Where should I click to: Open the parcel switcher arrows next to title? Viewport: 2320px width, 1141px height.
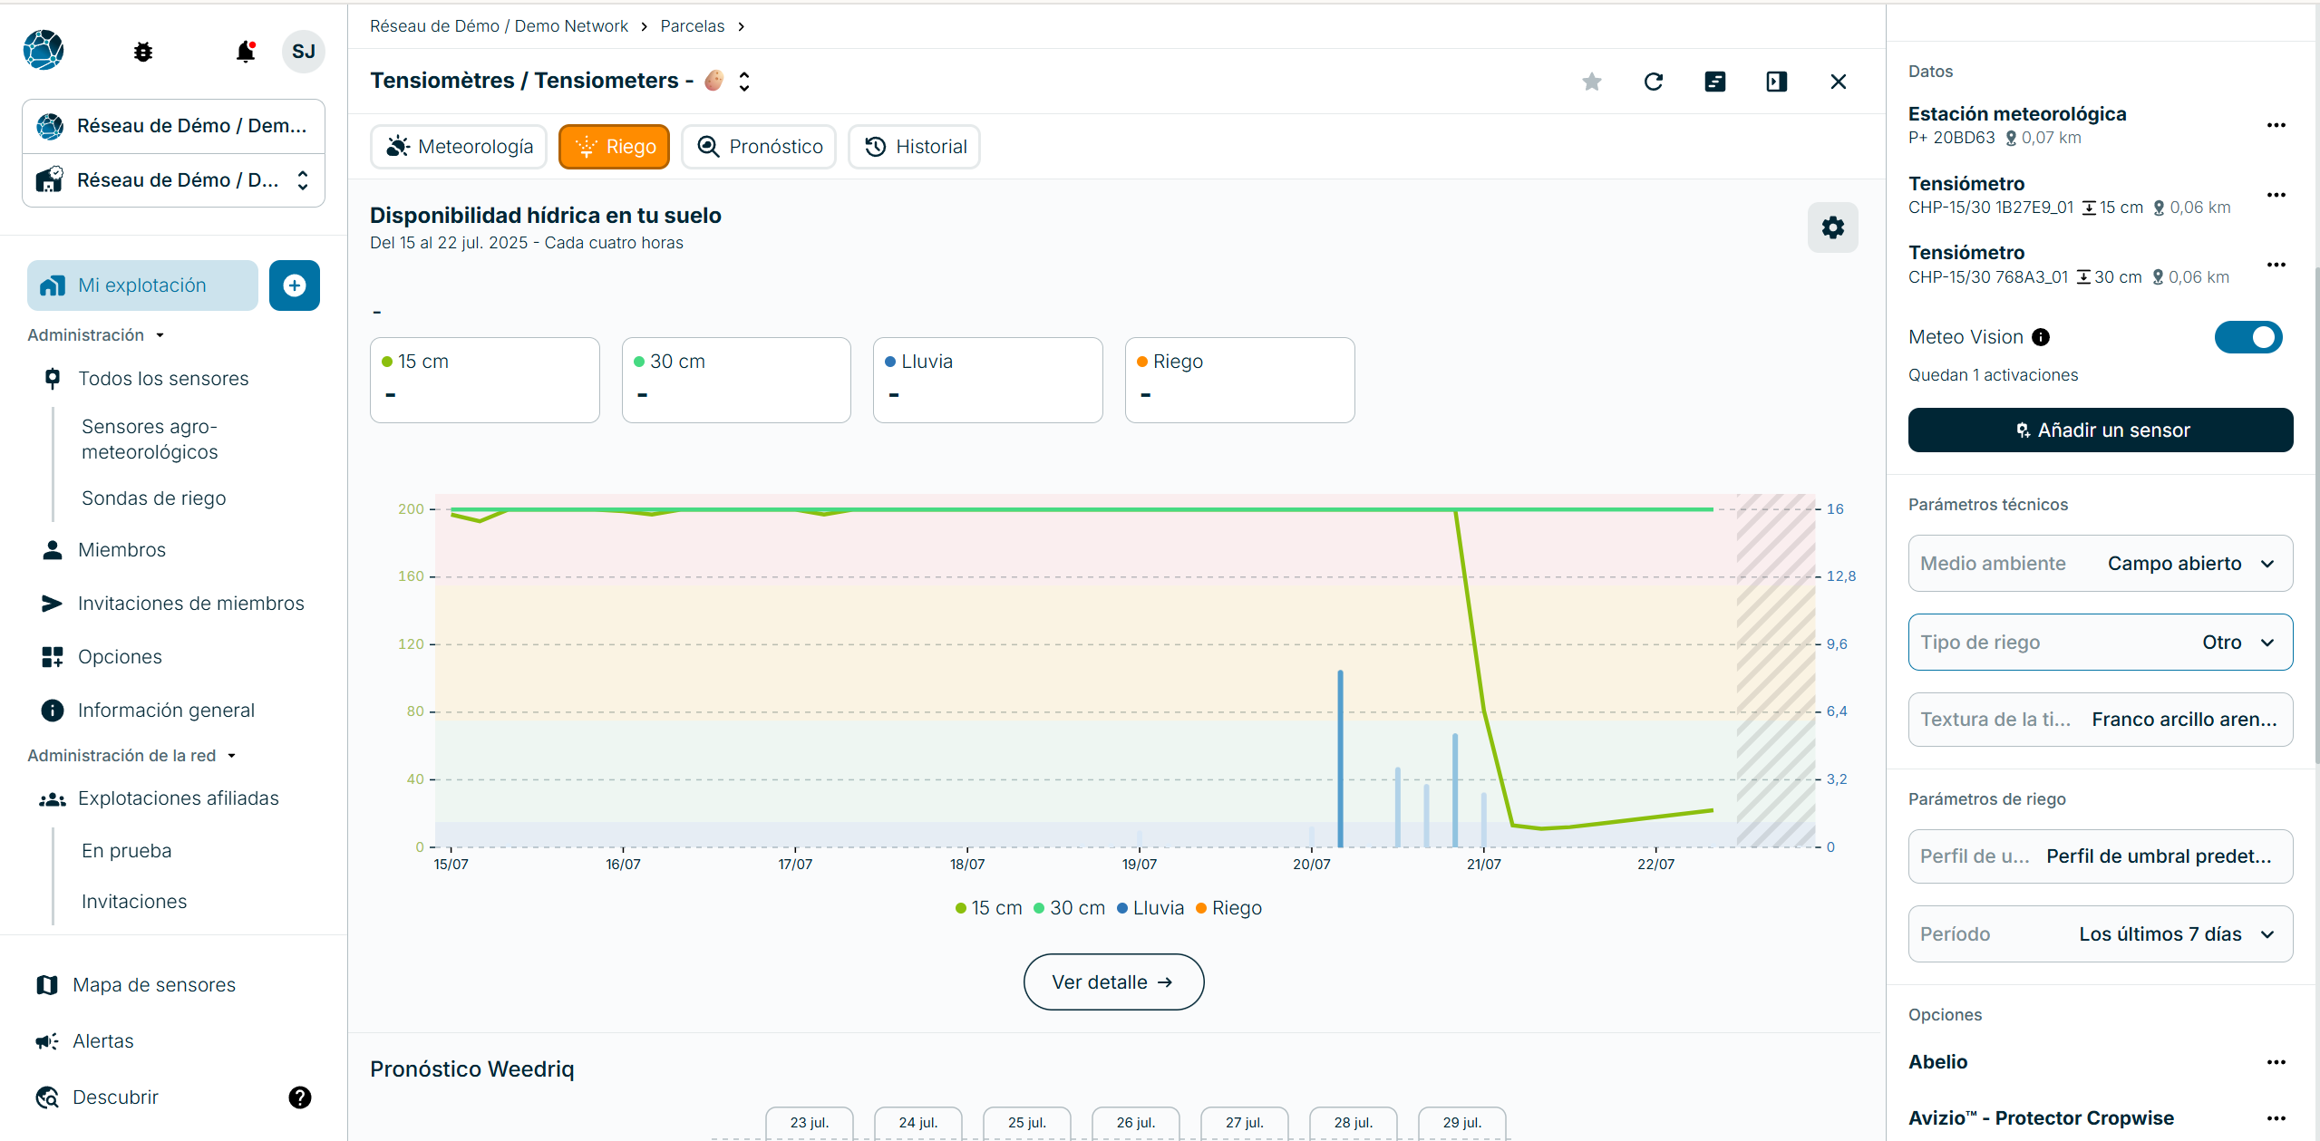point(744,82)
